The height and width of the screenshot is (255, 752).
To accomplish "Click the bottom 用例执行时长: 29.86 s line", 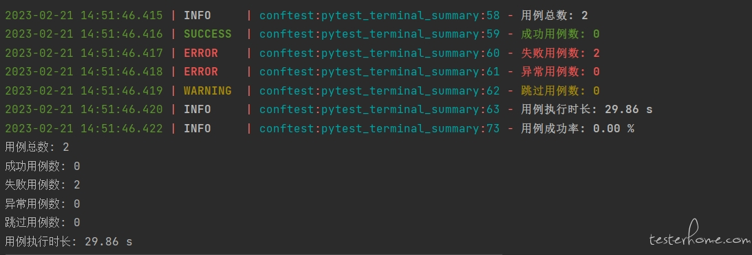I will pyautogui.click(x=69, y=241).
